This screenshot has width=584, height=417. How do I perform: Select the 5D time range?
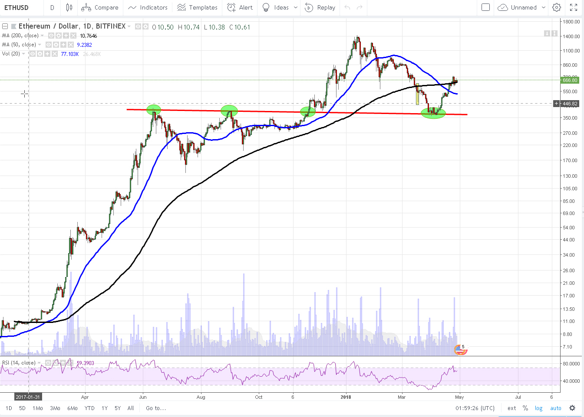tap(22, 408)
